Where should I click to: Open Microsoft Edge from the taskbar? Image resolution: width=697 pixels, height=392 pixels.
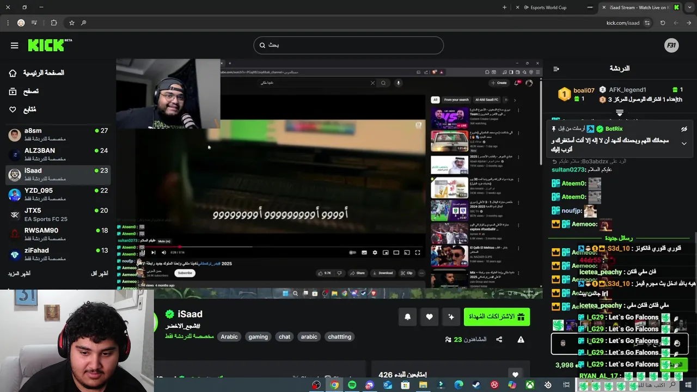458,385
